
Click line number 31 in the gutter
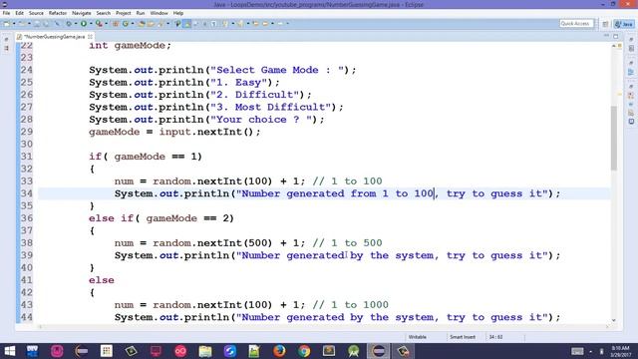(x=27, y=157)
